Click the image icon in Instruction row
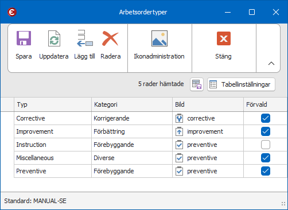Screen dimensions: 288x210 click(x=179, y=145)
